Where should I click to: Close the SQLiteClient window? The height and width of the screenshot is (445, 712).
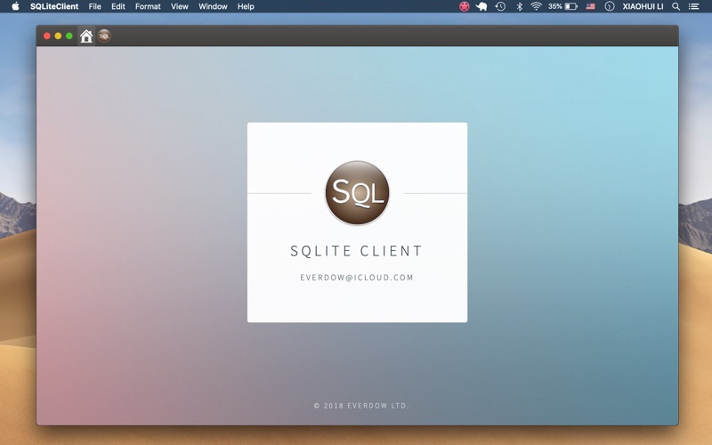click(x=47, y=36)
